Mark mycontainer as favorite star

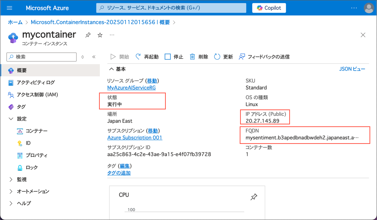100,35
